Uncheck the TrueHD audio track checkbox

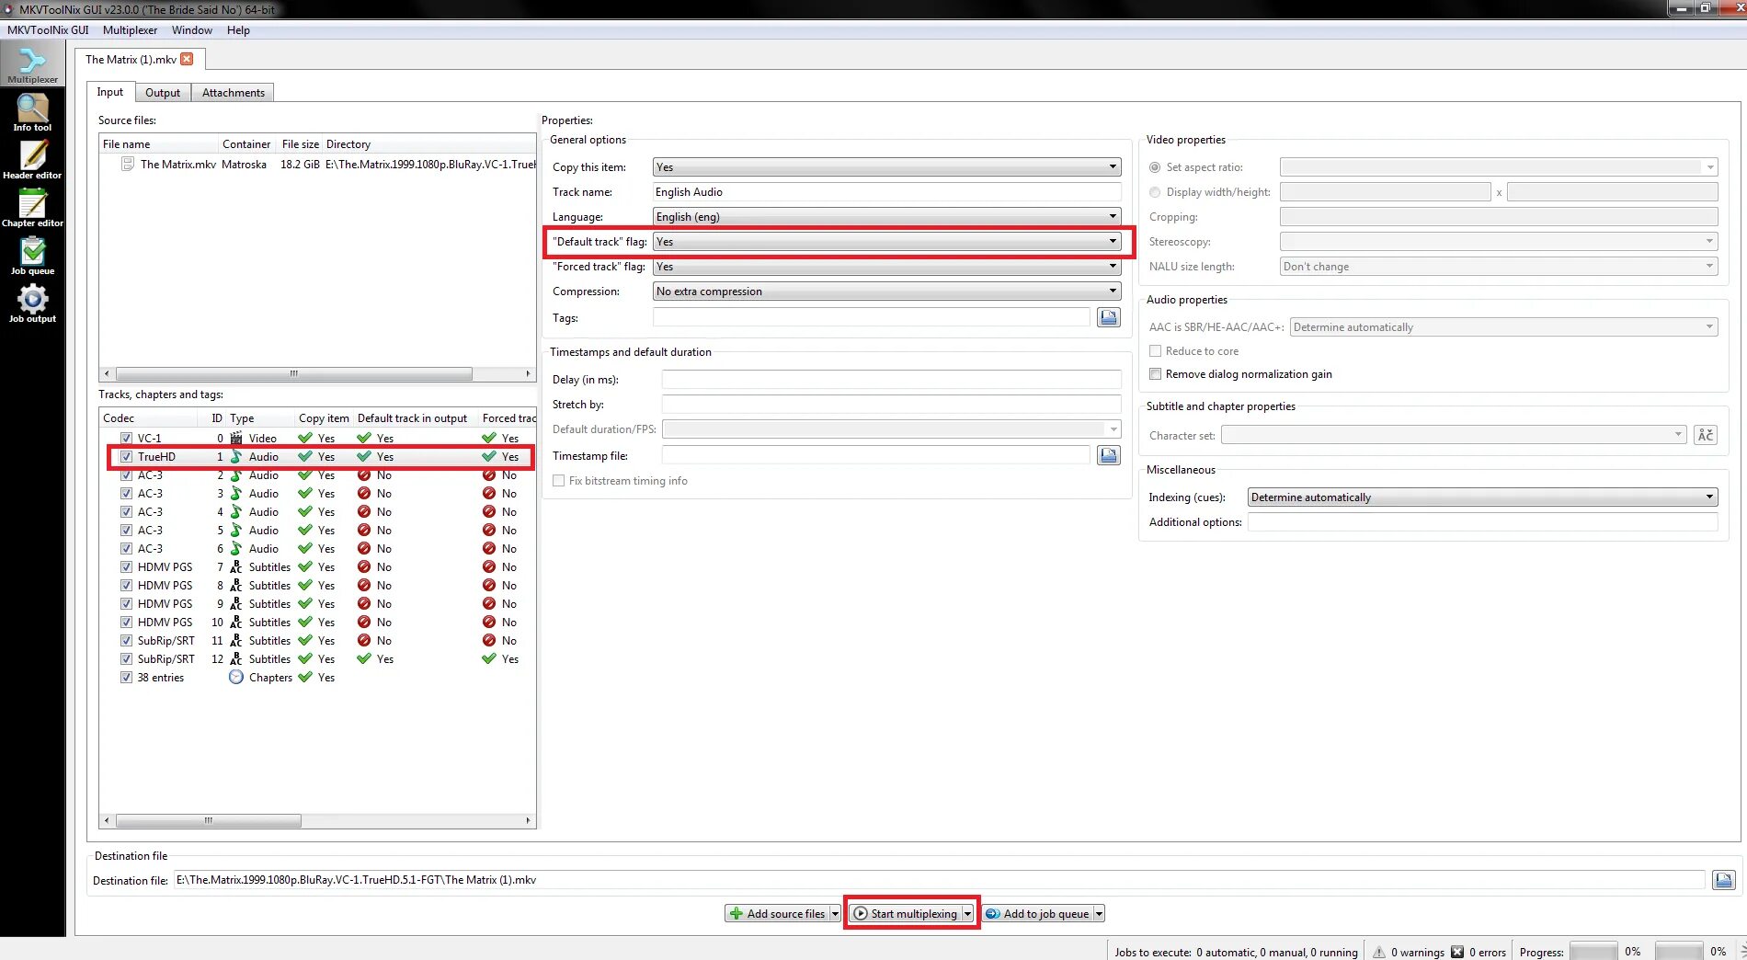(x=126, y=456)
